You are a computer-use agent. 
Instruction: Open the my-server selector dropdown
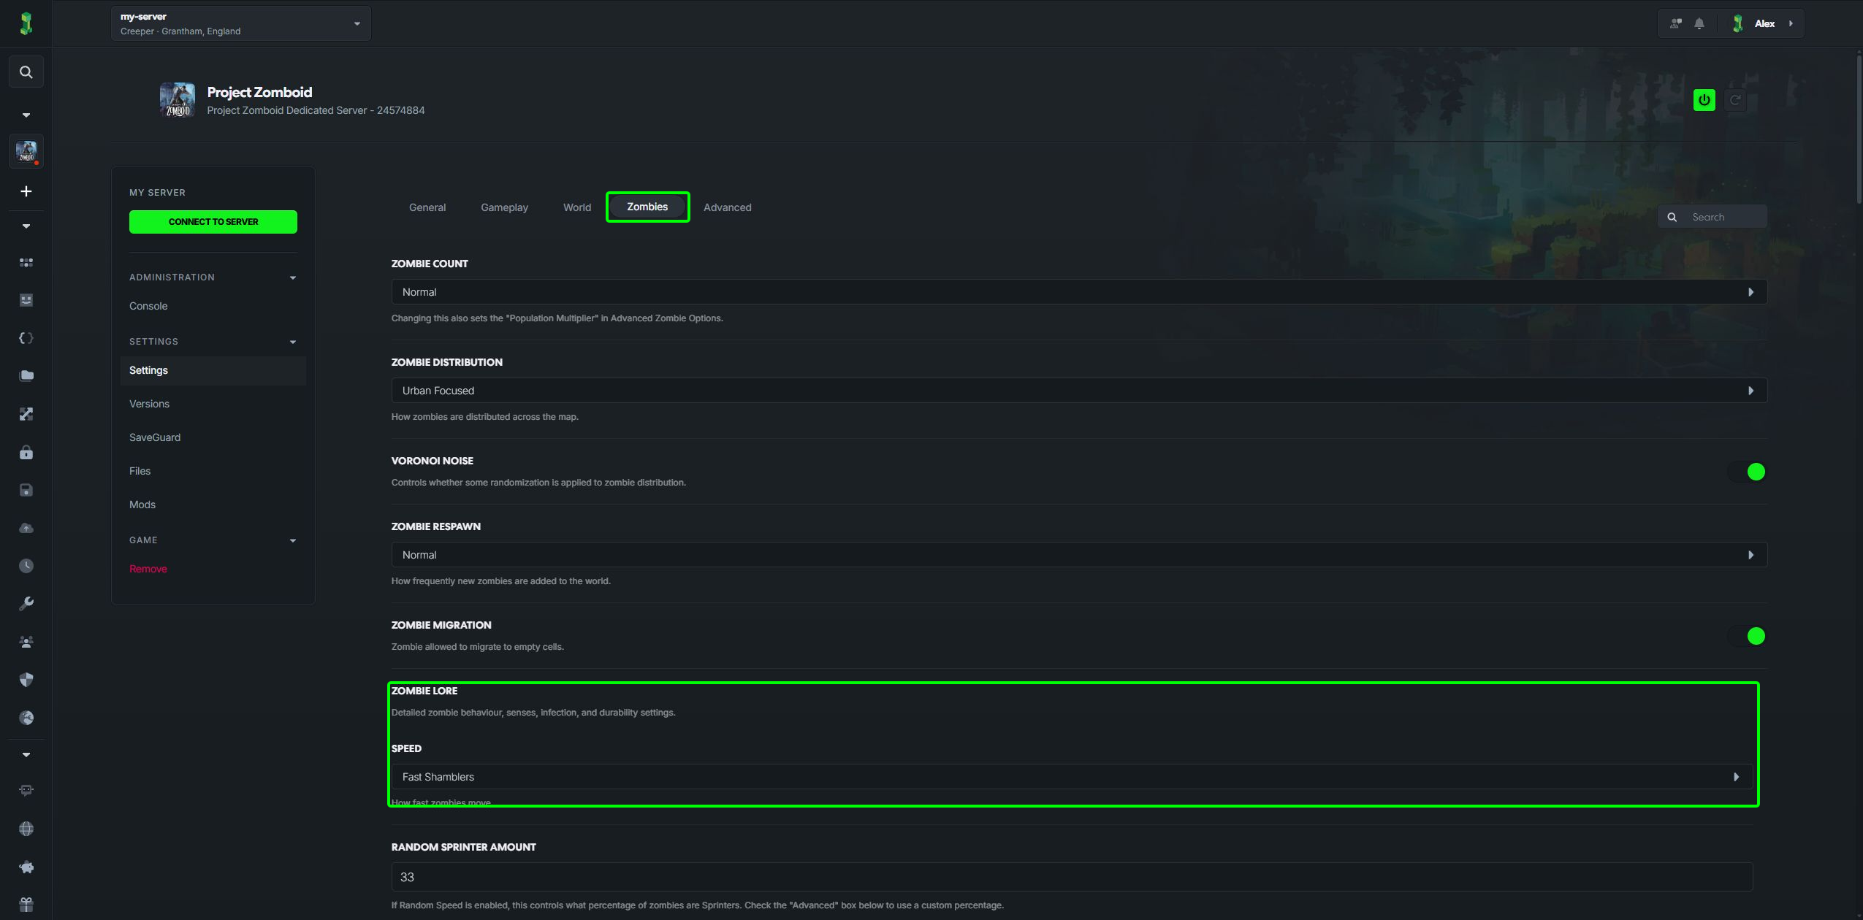(241, 23)
